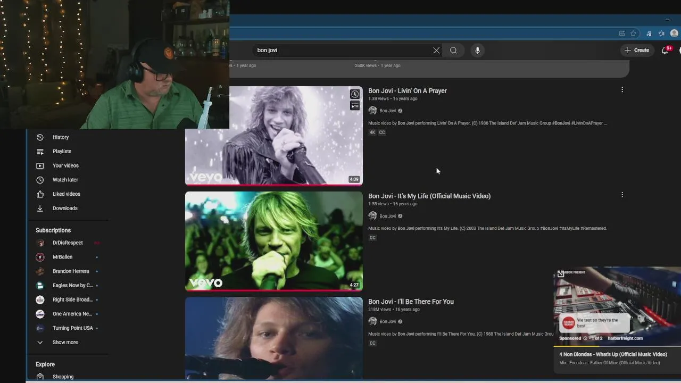The width and height of the screenshot is (681, 383).
Task: Click the watch later clock on Livin' On A Prayer thumbnail
Action: click(x=355, y=94)
